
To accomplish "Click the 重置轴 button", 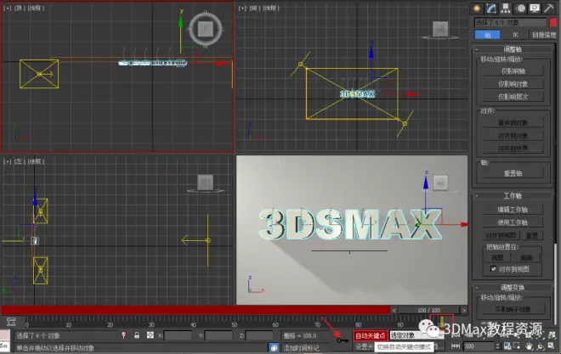I will (513, 172).
